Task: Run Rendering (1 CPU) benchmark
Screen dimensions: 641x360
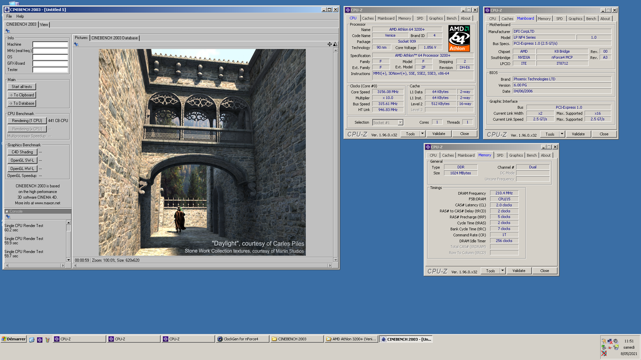Action: point(27,121)
